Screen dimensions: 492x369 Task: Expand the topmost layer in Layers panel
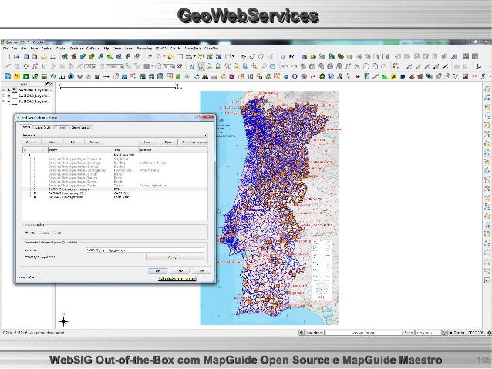point(4,90)
